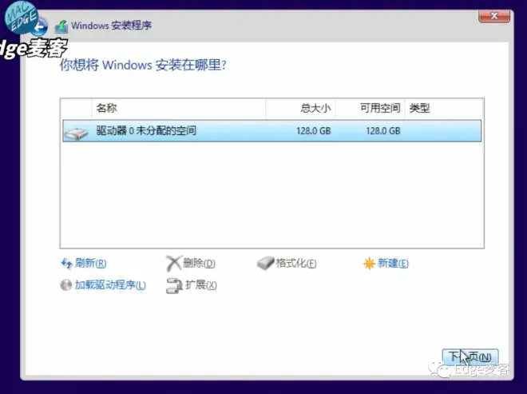
Task: Click the 刷新(R) refresh link
Action: coord(90,263)
